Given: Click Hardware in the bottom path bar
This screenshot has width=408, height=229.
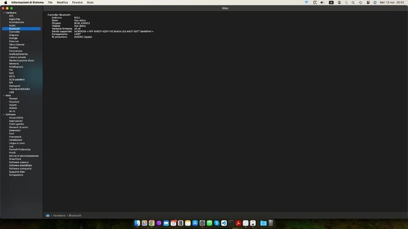Looking at the screenshot, I should [59, 215].
